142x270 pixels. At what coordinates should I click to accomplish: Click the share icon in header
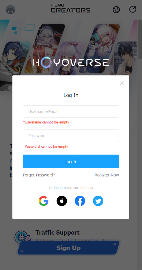tap(133, 9)
